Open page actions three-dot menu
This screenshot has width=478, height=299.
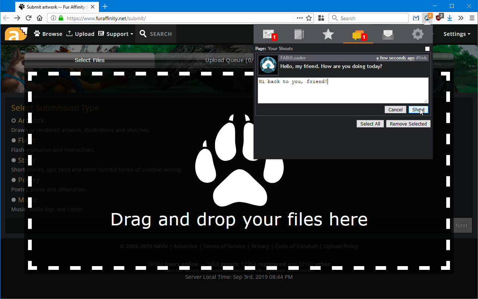(x=300, y=18)
